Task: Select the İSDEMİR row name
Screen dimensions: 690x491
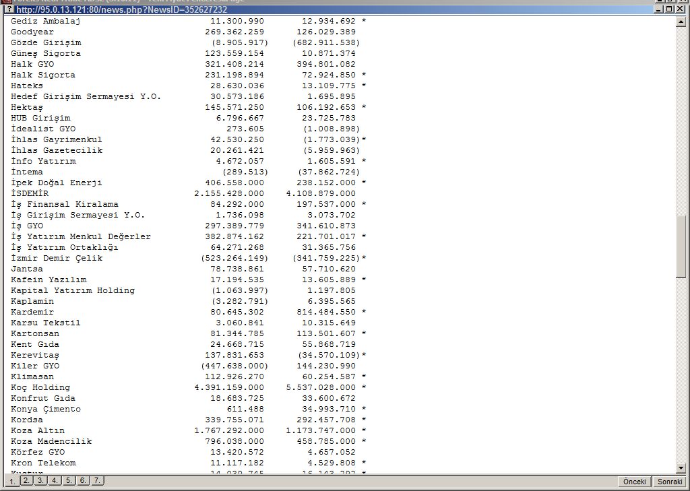Action: (30, 193)
